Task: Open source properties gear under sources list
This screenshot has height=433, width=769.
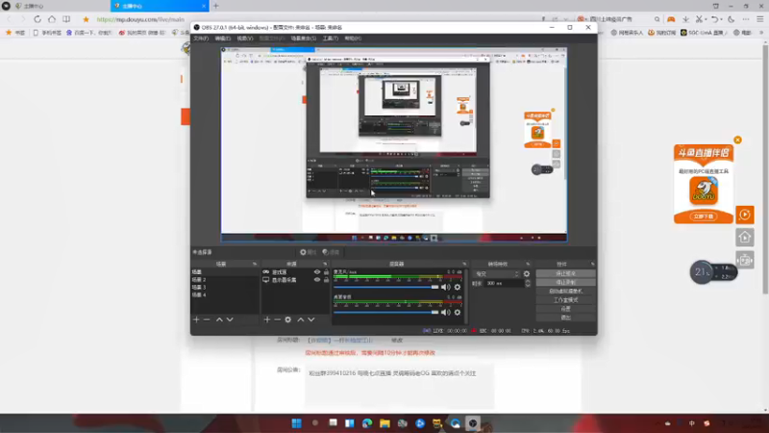Action: pos(287,319)
